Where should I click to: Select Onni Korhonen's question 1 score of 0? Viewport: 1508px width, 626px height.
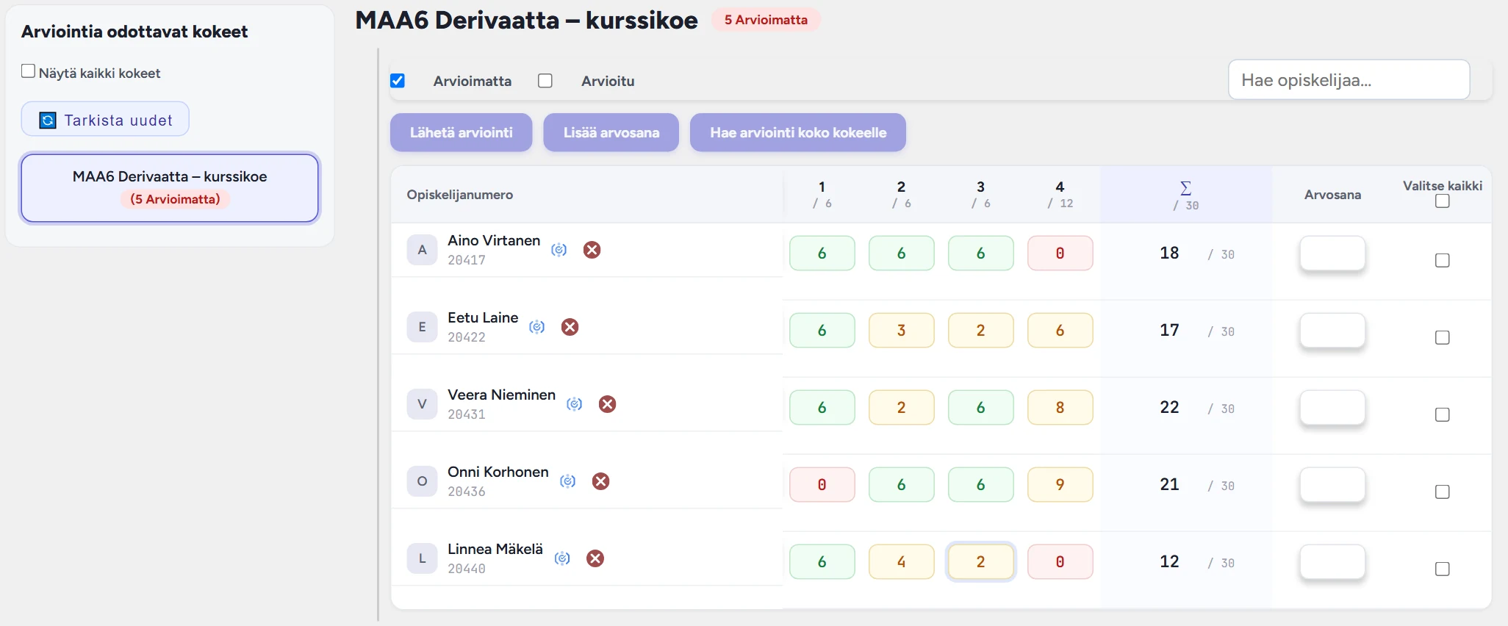822,485
